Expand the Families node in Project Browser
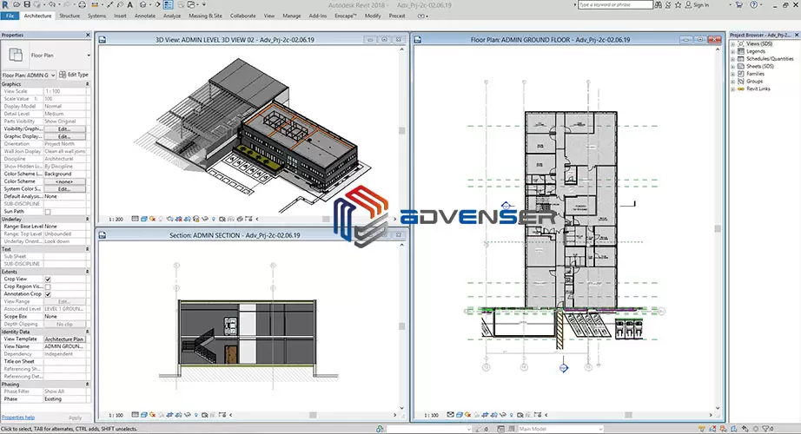The height and width of the screenshot is (434, 801). [x=734, y=73]
